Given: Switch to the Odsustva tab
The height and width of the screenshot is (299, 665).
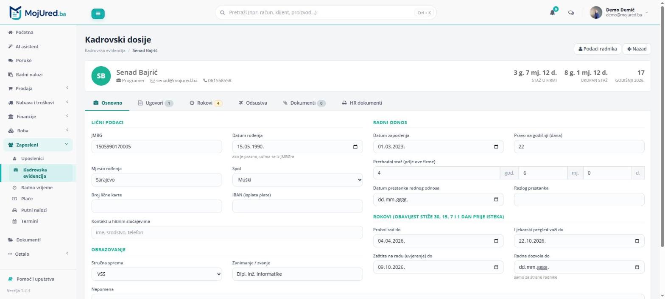Looking at the screenshot, I should pos(253,103).
